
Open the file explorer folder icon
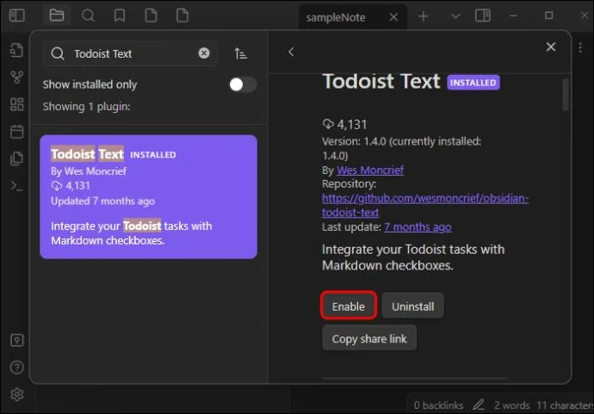(x=57, y=15)
